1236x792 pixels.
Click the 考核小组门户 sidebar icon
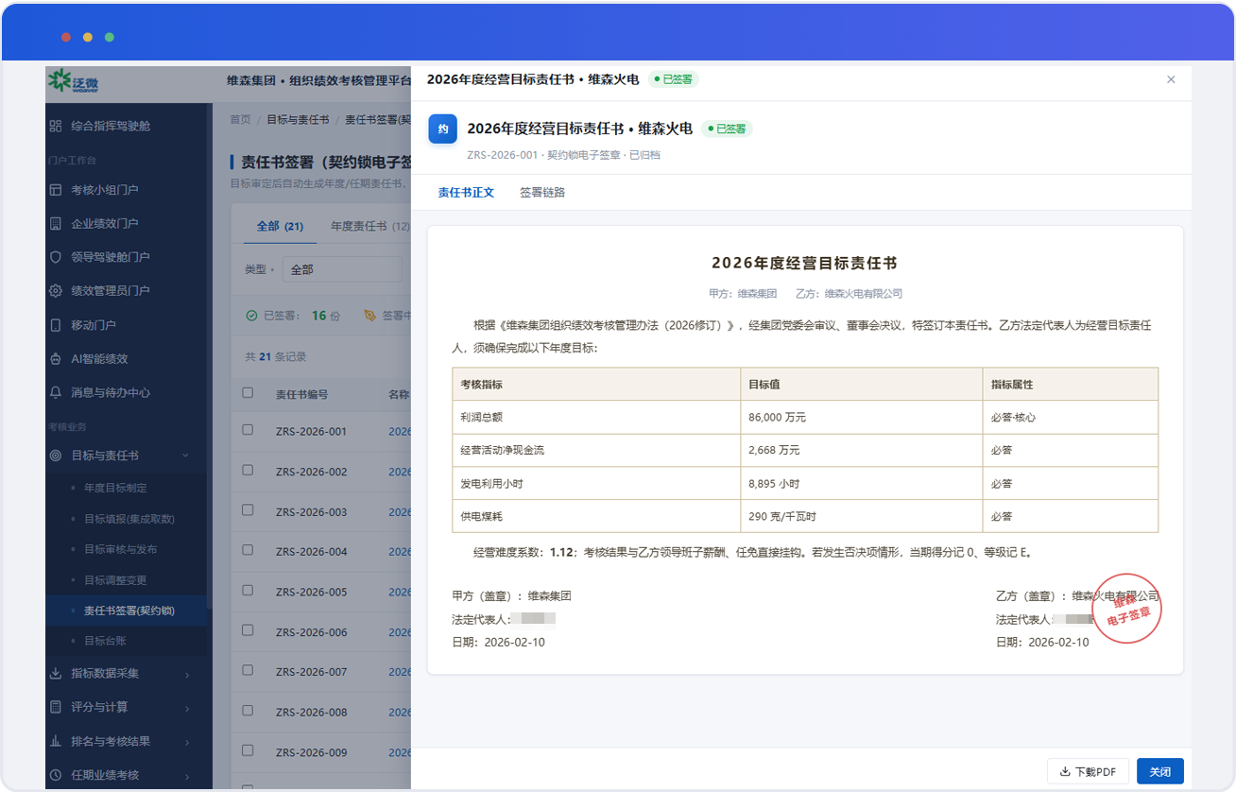tap(56, 190)
